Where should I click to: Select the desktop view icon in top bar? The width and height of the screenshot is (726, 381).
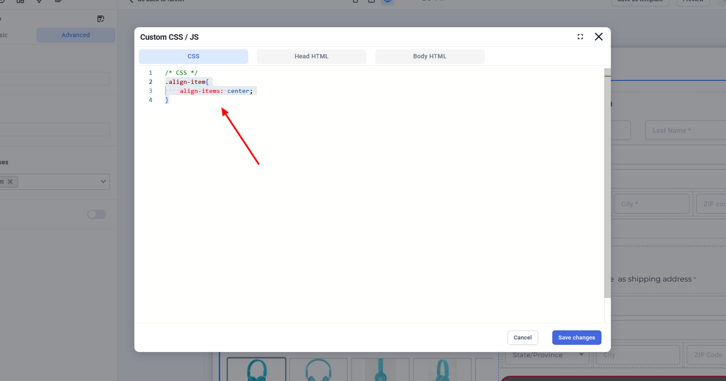pyautogui.click(x=387, y=2)
